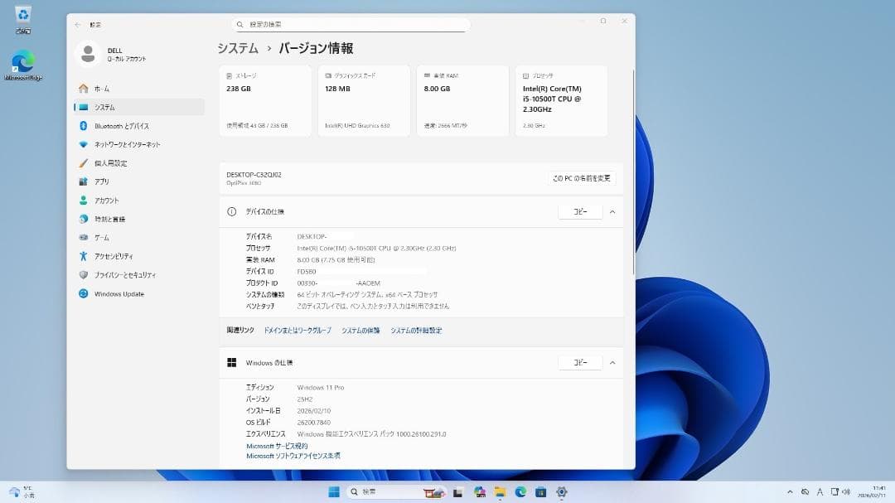Open プライバシーとセキュリティ settings

pos(124,274)
